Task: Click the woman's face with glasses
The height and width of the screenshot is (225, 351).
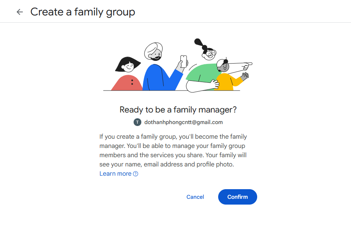Action: coord(209,54)
